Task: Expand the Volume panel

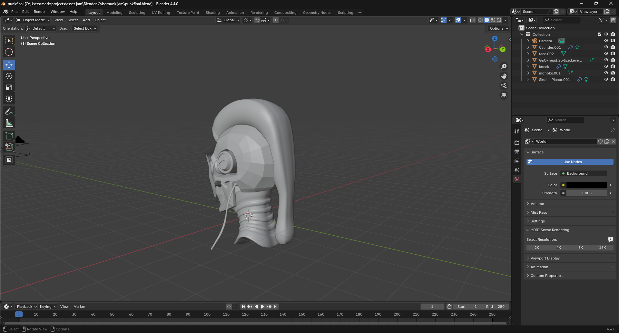Action: (537, 204)
